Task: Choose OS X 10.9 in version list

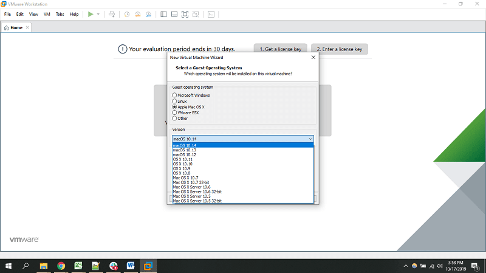Action: (243, 168)
